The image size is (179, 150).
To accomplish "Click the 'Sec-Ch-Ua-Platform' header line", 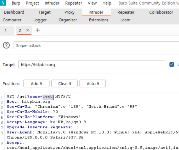I will [44, 117].
